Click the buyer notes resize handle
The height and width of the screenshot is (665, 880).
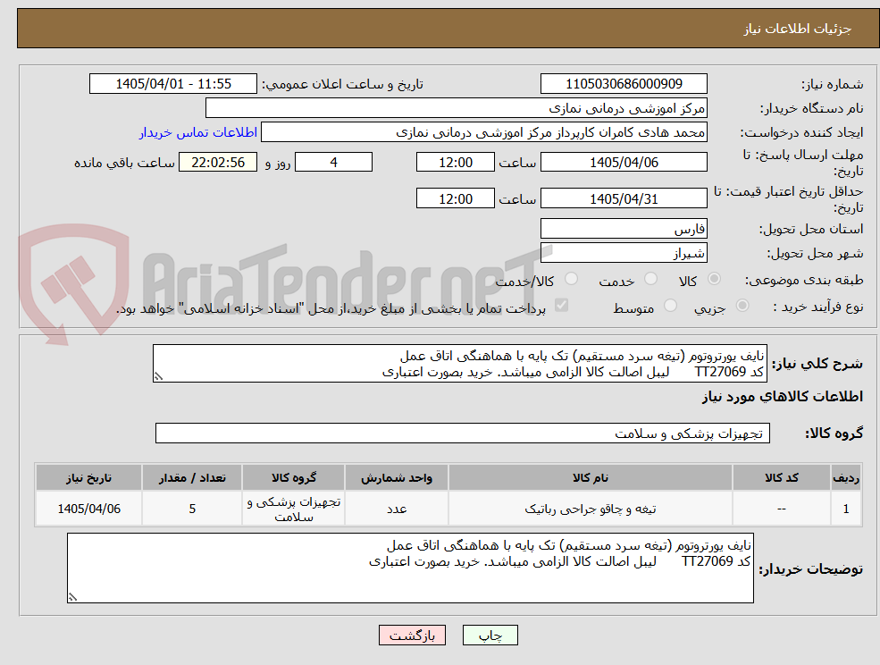(72, 598)
